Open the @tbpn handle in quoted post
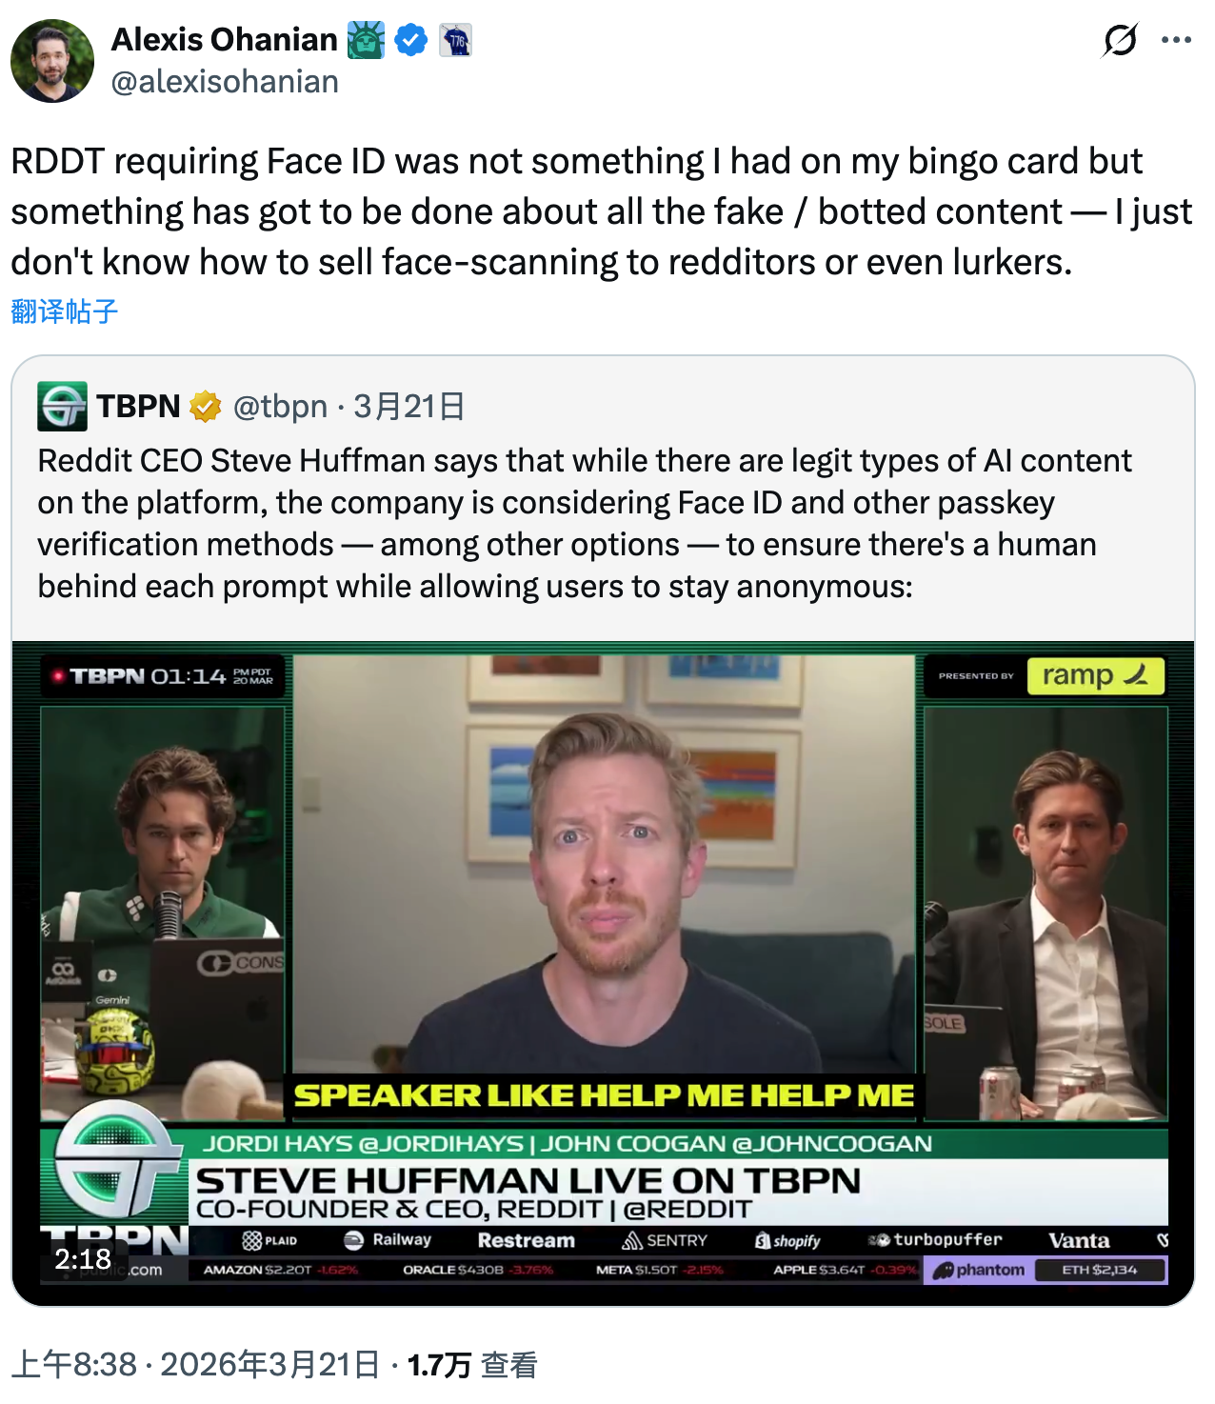1215x1404 pixels. click(x=280, y=407)
